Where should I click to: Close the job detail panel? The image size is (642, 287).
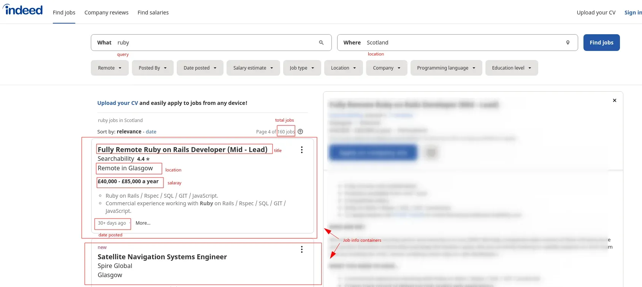point(614,100)
